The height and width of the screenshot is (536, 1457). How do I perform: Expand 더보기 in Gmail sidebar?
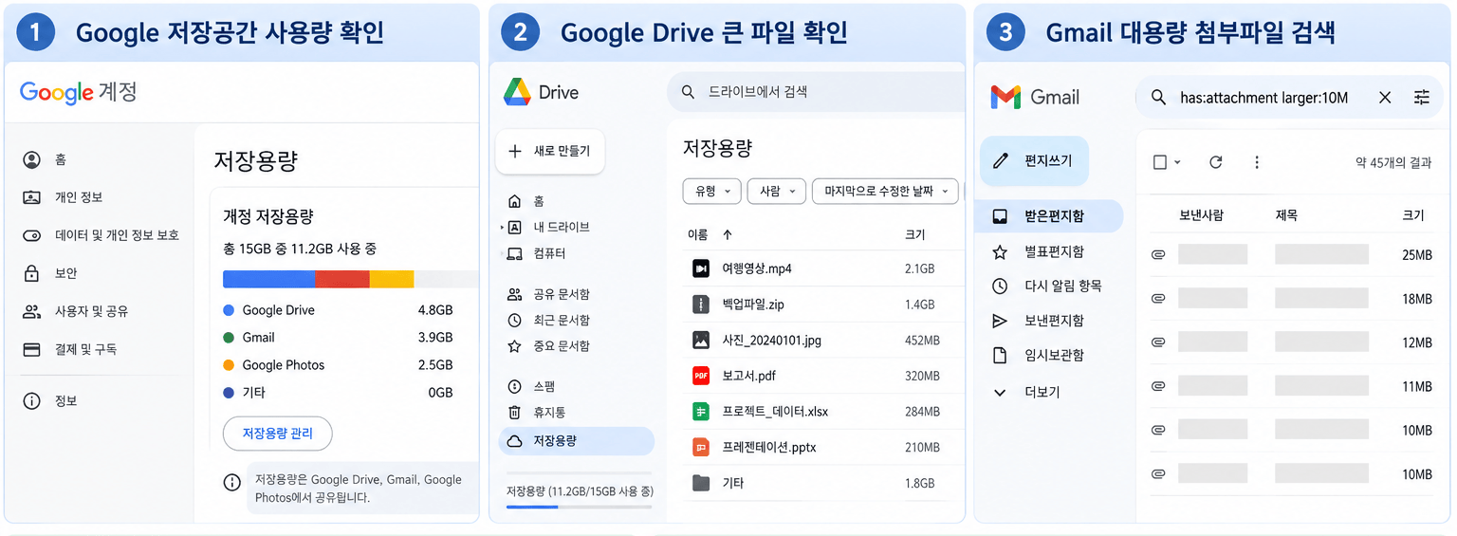[1026, 392]
